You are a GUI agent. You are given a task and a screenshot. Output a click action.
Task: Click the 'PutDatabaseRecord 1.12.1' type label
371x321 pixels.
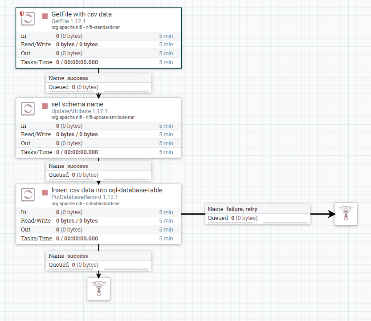point(85,197)
